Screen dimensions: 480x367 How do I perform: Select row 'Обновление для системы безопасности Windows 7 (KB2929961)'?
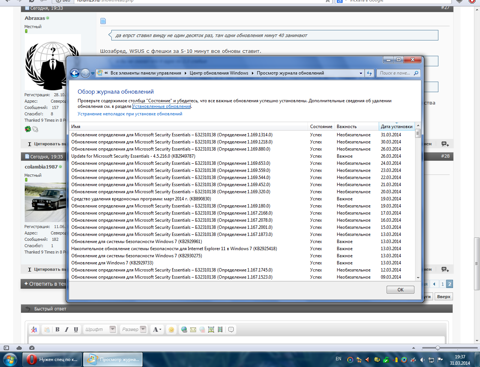point(242,242)
